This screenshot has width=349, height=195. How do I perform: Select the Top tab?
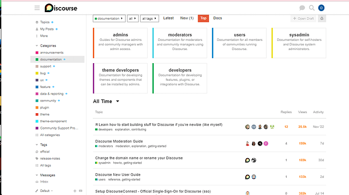203,18
